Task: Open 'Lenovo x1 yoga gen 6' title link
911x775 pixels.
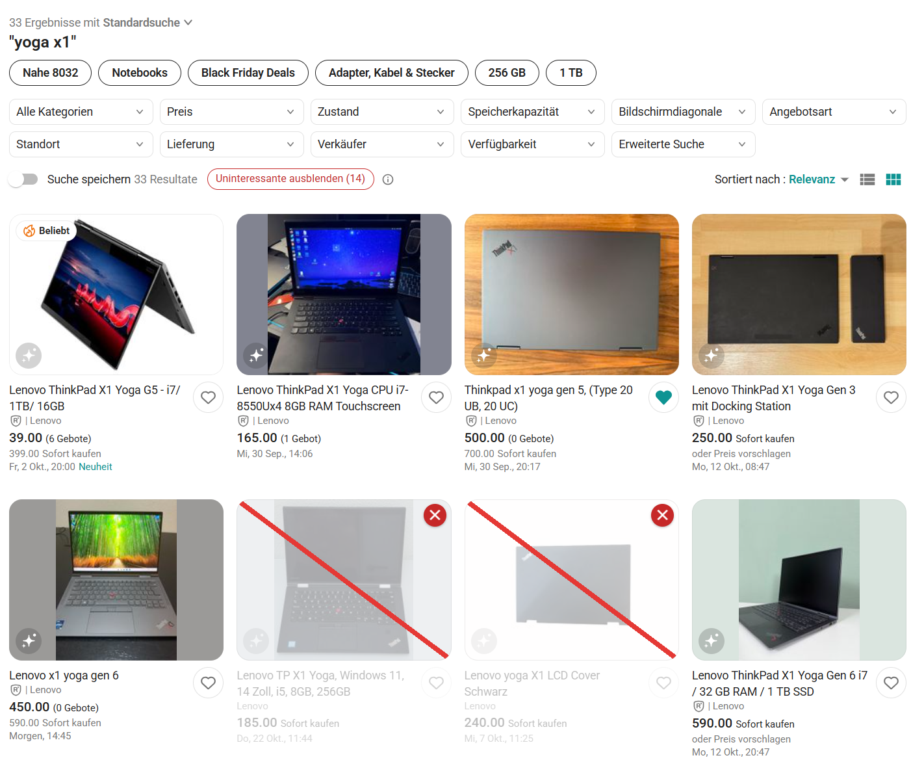Action: point(64,676)
